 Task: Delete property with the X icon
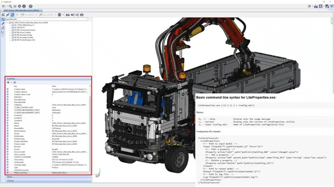[x=15, y=83]
